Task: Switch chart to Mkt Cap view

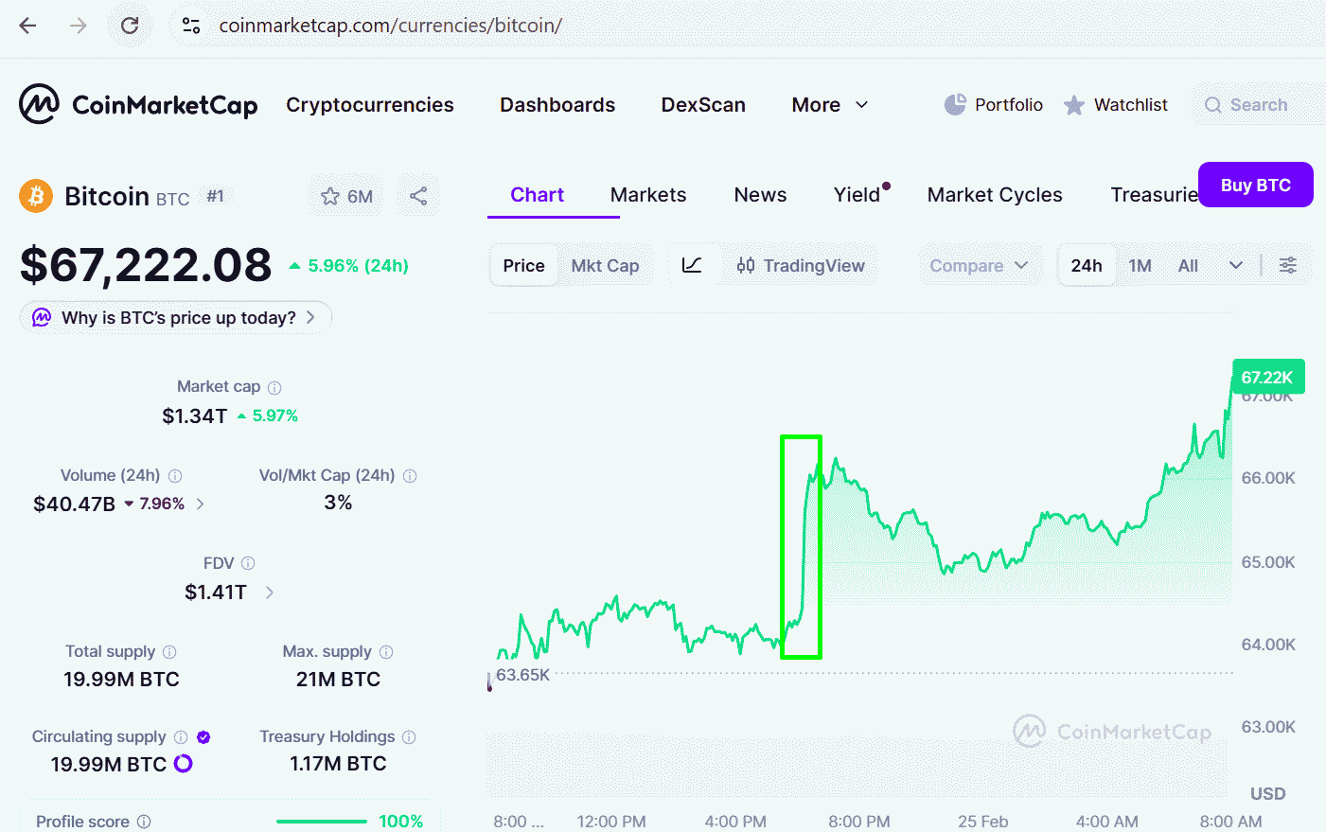Action: (605, 265)
